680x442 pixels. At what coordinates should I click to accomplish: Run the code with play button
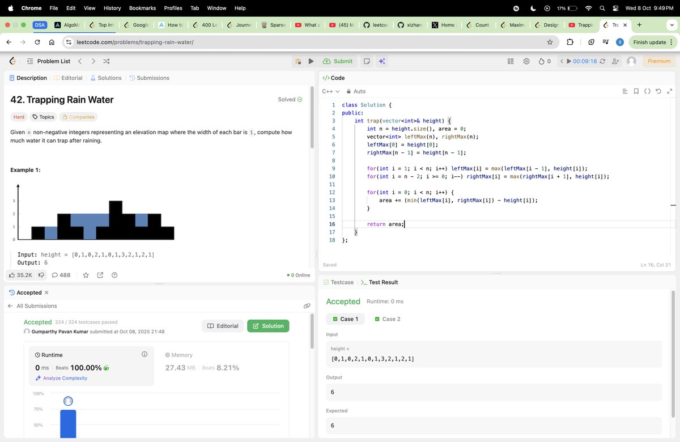click(x=311, y=61)
